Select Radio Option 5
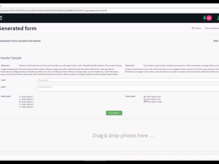The image size is (219, 164). [x=20, y=107]
